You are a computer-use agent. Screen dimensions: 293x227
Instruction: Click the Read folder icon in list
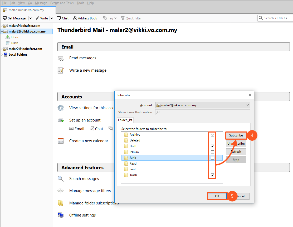(126, 163)
